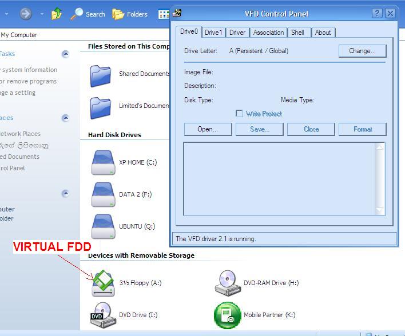The width and height of the screenshot is (405, 336).
Task: Click the Close image button
Action: 311,129
